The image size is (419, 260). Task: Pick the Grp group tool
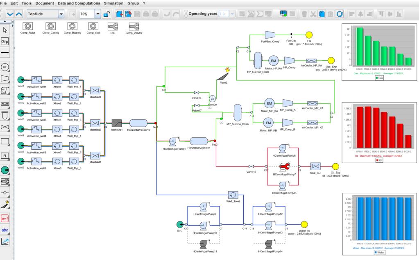(5, 41)
